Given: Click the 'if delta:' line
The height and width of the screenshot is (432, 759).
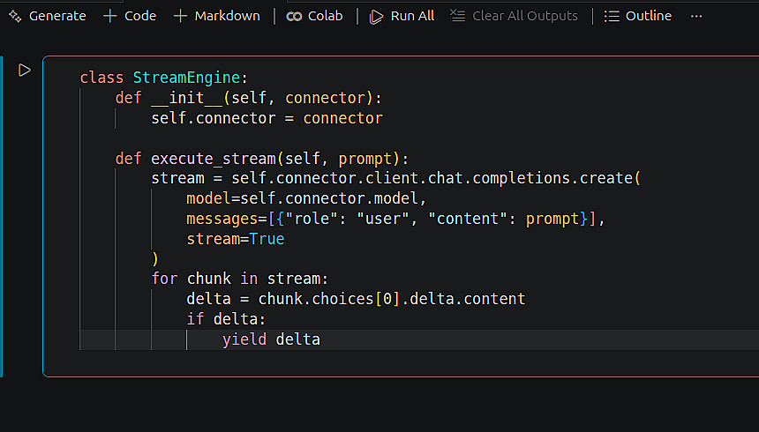Looking at the screenshot, I should click(x=226, y=319).
